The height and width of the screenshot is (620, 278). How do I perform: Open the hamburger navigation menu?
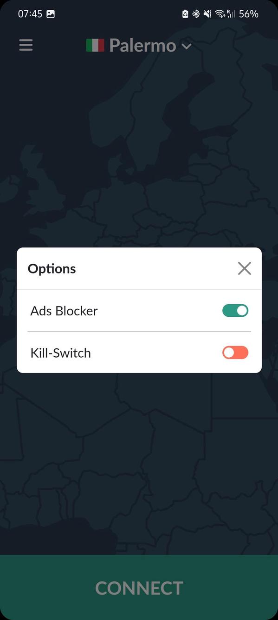[26, 45]
